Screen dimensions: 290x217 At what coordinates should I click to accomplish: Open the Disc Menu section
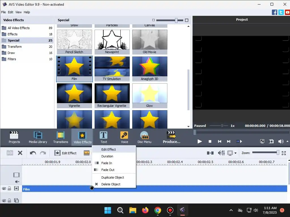point(144,137)
